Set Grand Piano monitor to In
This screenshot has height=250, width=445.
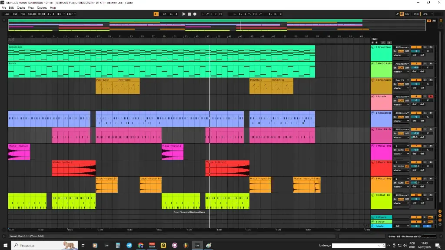click(x=395, y=51)
